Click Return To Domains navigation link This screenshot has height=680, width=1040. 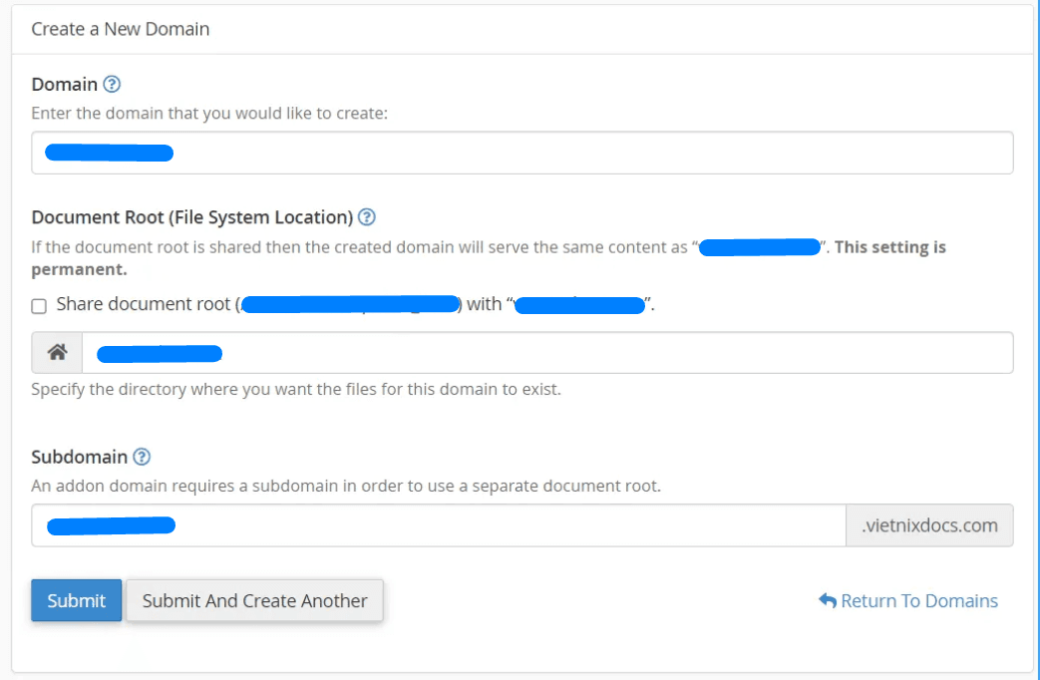tap(917, 600)
